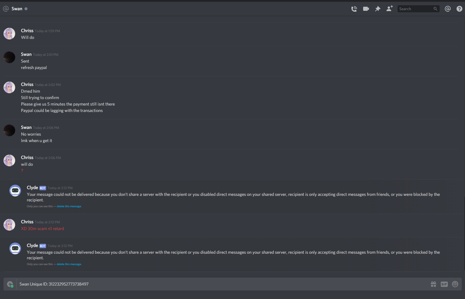Click the attach file plus icon
Image resolution: width=465 pixels, height=299 pixels.
click(10, 284)
